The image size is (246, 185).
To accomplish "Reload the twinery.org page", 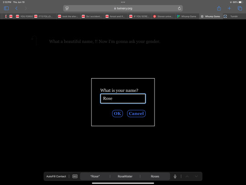I will click(179, 8).
